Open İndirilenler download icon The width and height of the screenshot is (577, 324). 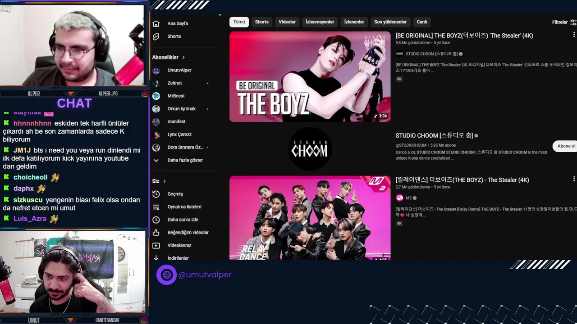pos(156,258)
